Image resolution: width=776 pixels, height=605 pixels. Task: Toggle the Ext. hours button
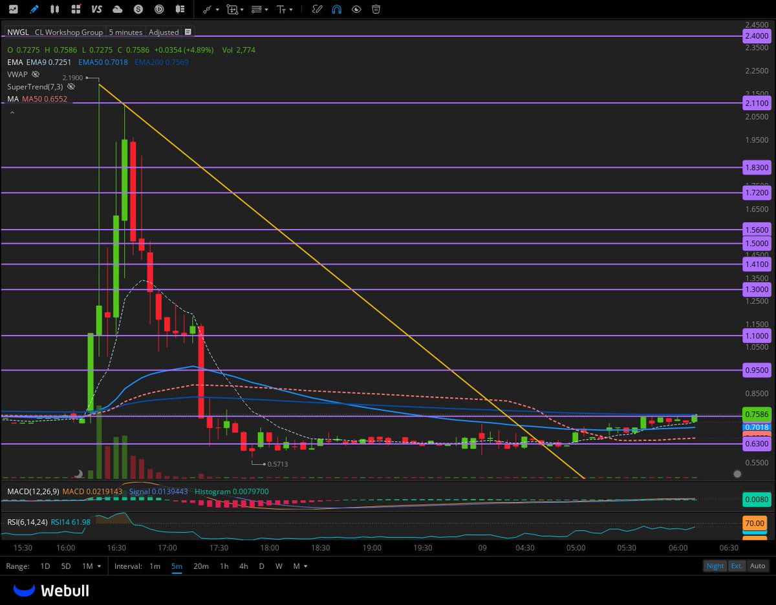pos(737,566)
